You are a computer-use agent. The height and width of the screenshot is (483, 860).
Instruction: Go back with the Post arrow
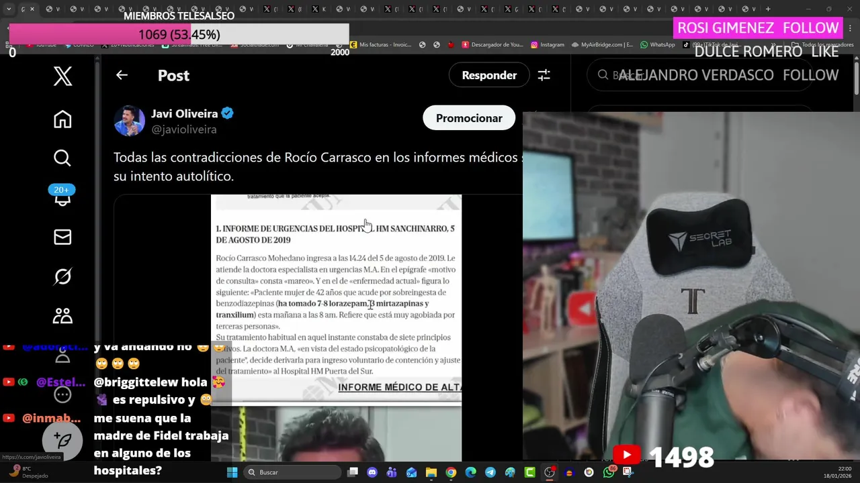pos(122,75)
